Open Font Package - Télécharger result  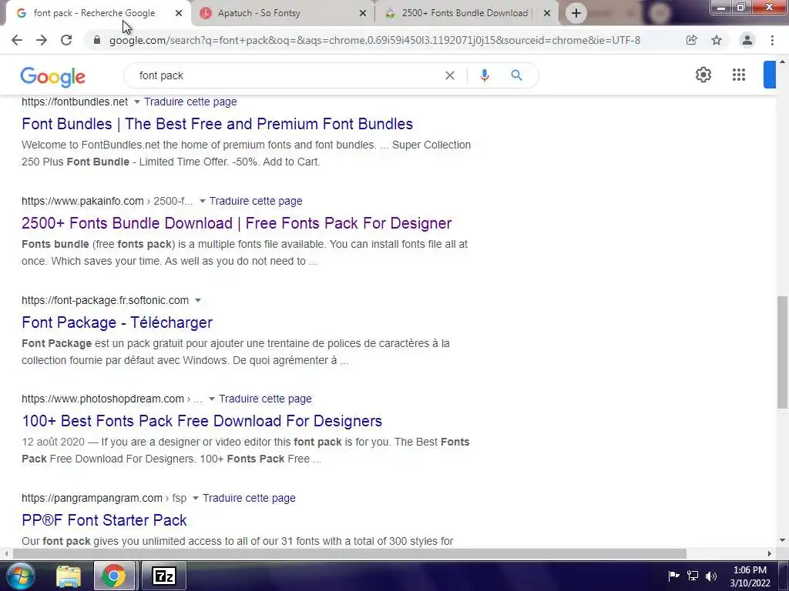117,322
